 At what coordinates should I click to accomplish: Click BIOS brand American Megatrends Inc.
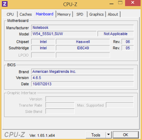click(82, 71)
